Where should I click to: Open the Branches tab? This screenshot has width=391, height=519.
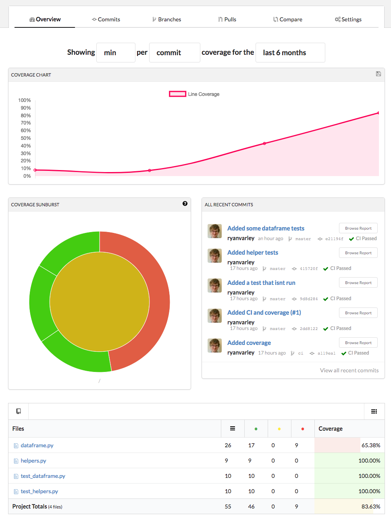pos(166,19)
